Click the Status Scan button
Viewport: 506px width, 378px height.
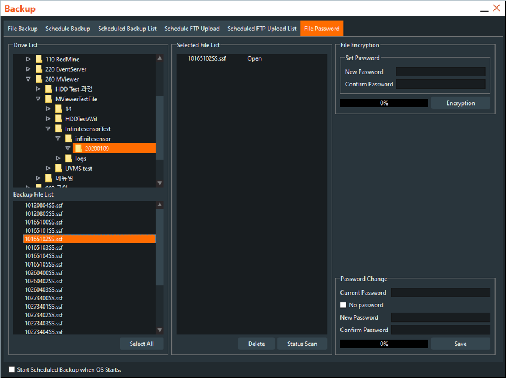tap(302, 344)
